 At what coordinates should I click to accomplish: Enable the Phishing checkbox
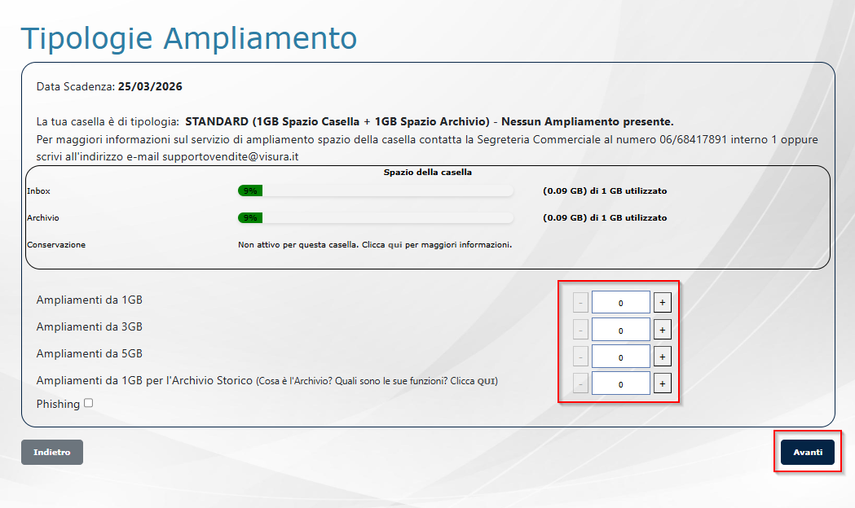point(88,403)
